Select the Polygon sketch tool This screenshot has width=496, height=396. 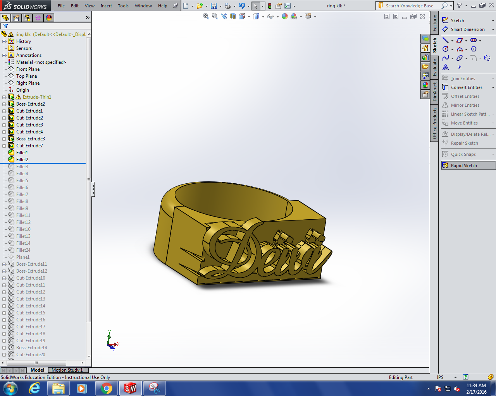474,49
